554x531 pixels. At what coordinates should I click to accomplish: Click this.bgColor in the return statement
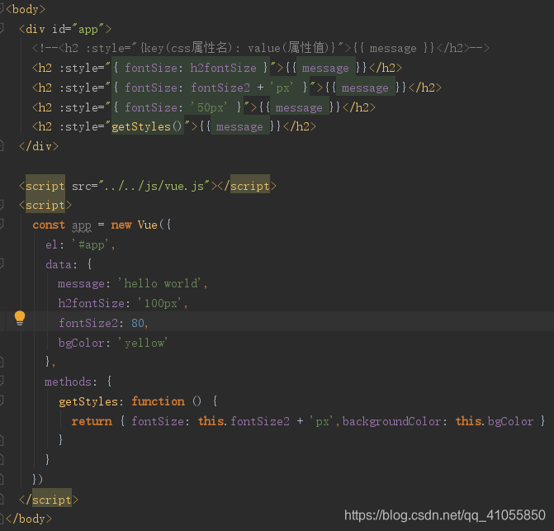495,421
